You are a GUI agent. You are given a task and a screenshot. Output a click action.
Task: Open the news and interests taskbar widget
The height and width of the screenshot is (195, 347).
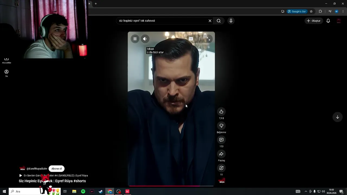tap(298, 191)
